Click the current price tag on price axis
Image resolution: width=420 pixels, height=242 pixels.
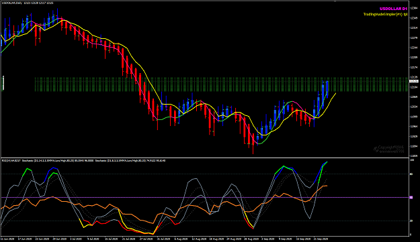pyautogui.click(x=414, y=81)
